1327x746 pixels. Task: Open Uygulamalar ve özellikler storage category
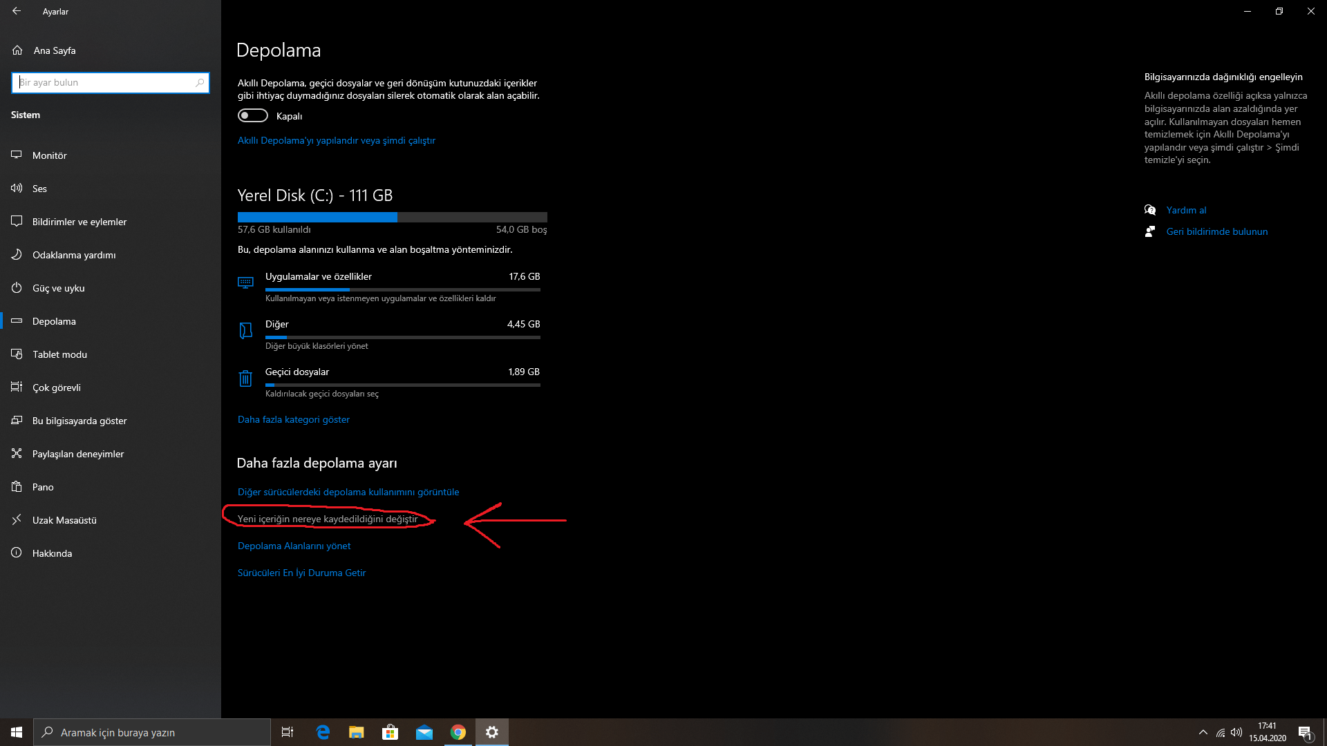pyautogui.click(x=319, y=276)
